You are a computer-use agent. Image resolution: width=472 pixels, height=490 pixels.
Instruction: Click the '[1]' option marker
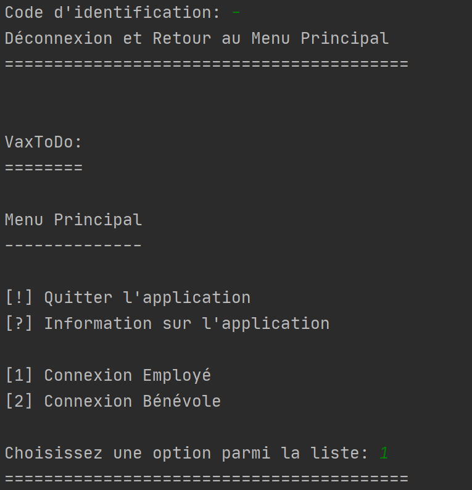click(x=19, y=375)
